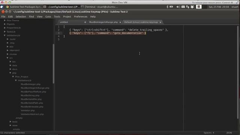Expand the TasksLib folder
240x135 pixels.
(5, 31)
